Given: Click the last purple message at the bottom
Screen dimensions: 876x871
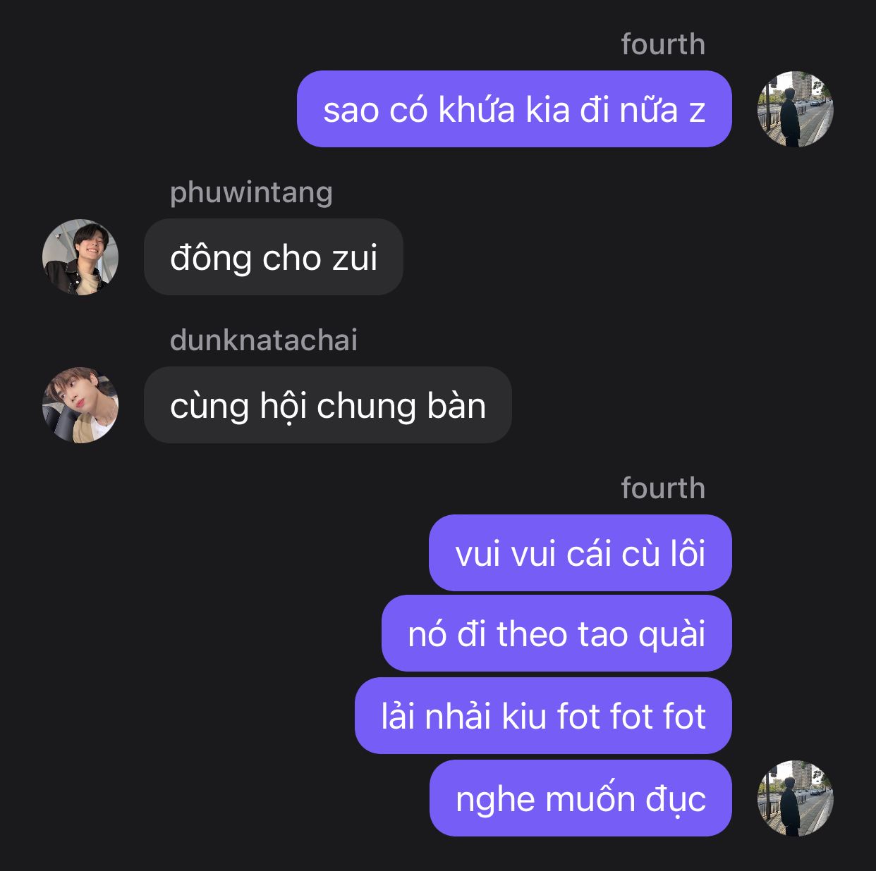Looking at the screenshot, I should (x=580, y=798).
